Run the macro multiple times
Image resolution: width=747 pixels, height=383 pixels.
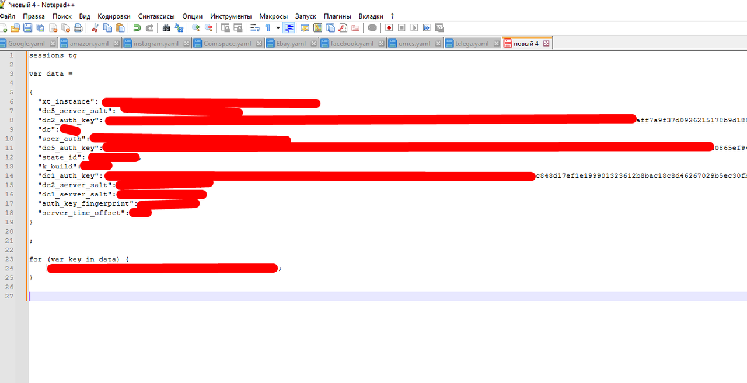pos(427,27)
